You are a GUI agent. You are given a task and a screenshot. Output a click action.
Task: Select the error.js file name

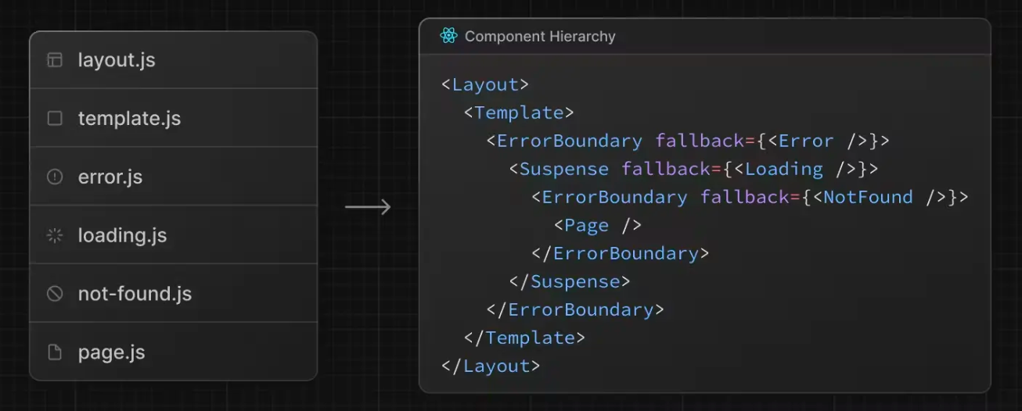click(110, 177)
